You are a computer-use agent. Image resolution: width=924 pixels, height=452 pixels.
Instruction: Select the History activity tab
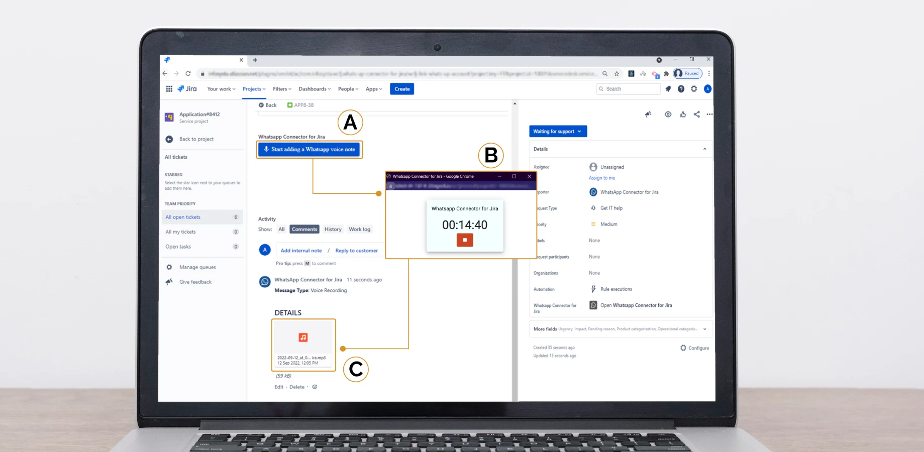pyautogui.click(x=333, y=230)
